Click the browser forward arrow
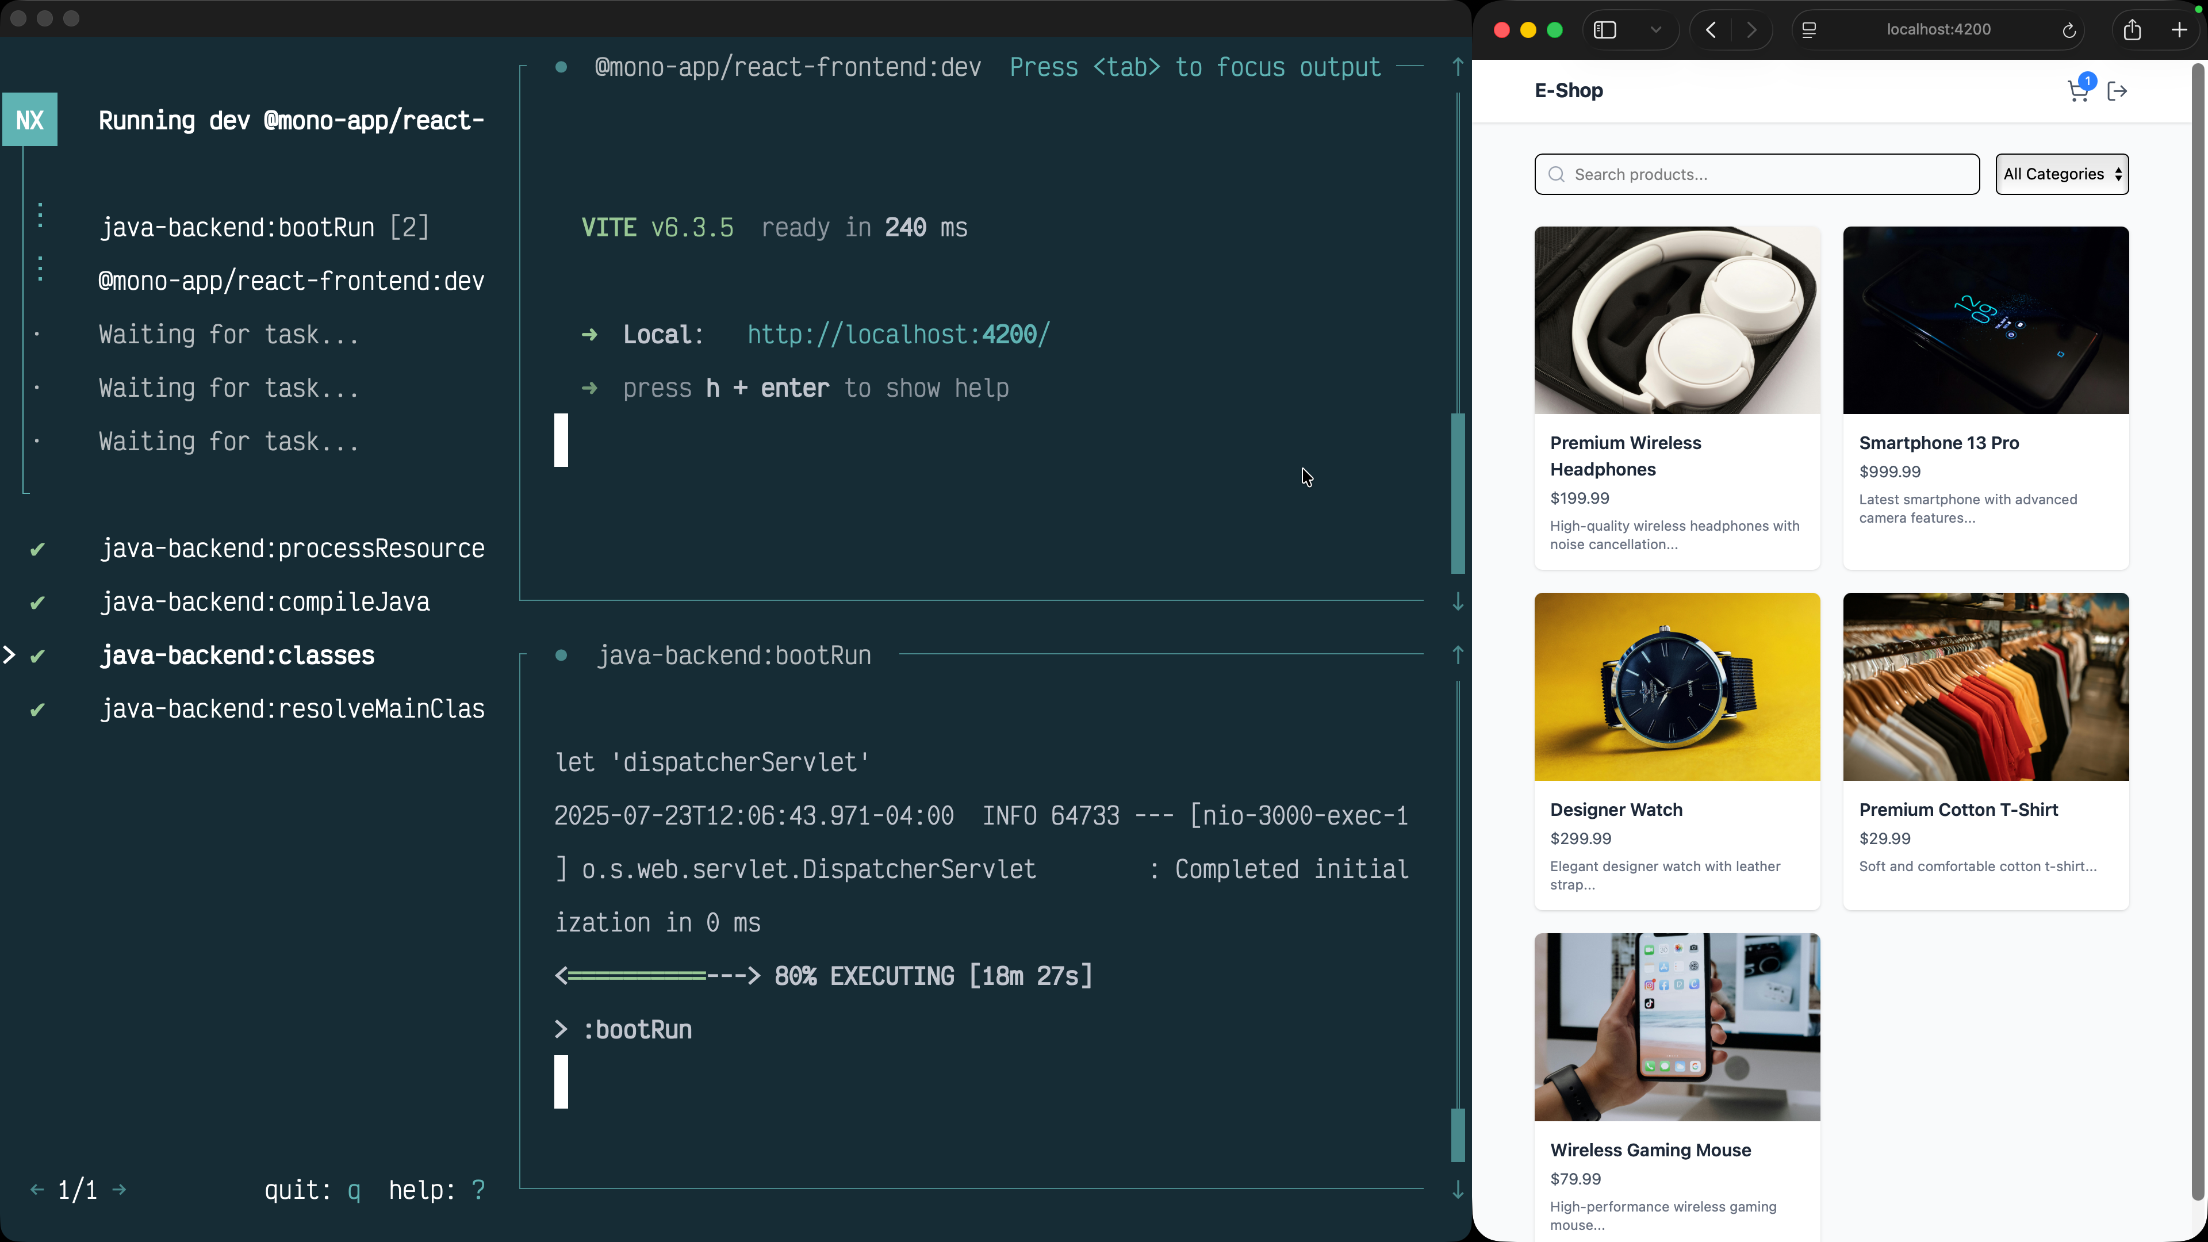This screenshot has height=1242, width=2208. [1751, 30]
